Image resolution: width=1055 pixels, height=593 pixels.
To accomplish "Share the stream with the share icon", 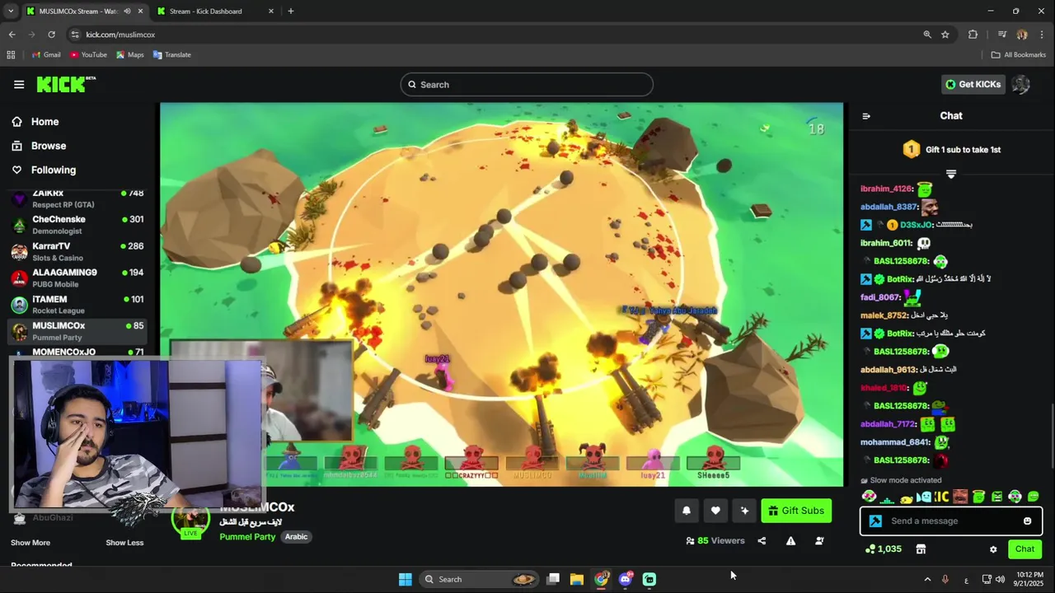I will (762, 541).
